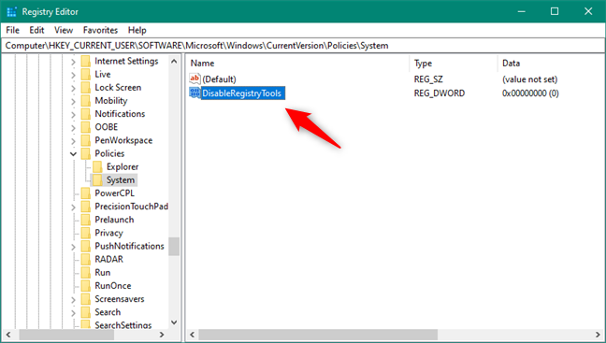Expand the Screensavers key
The height and width of the screenshot is (343, 606).
(x=74, y=299)
